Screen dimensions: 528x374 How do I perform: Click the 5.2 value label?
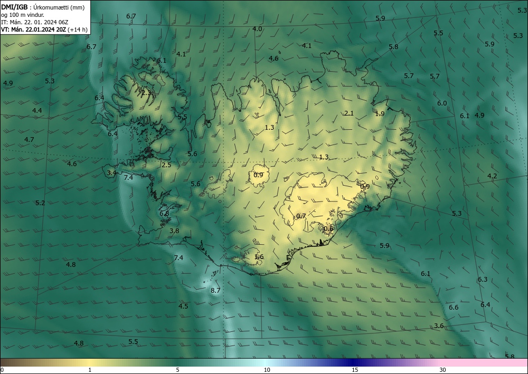click(x=40, y=203)
